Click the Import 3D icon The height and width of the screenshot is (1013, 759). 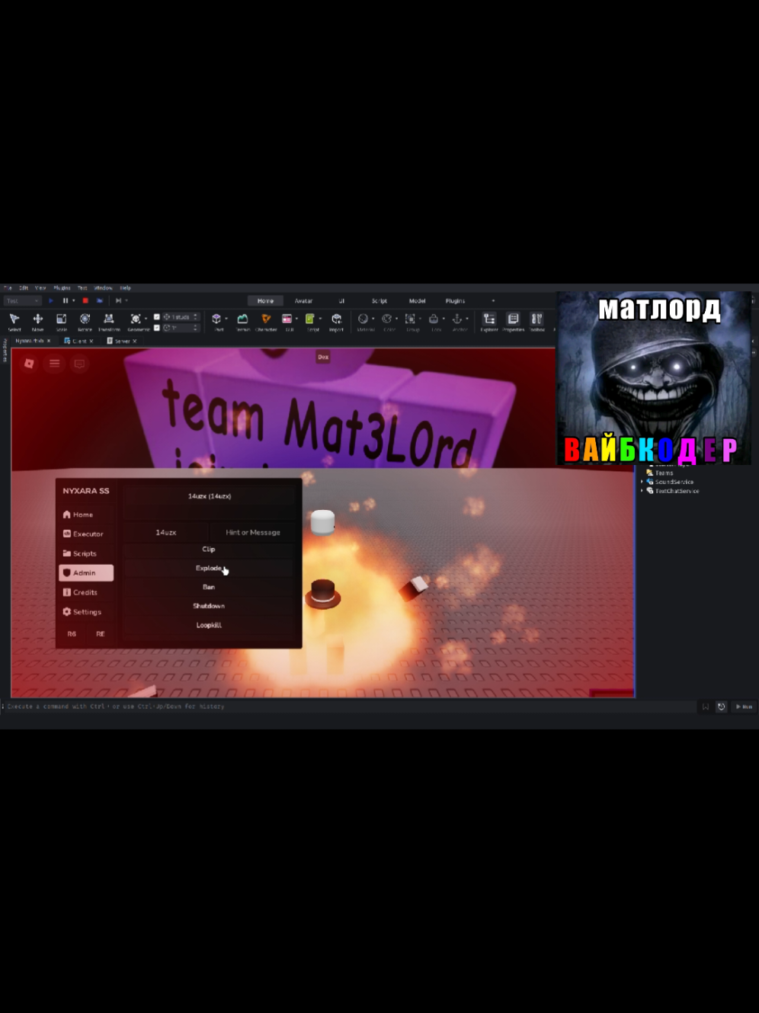coord(336,322)
